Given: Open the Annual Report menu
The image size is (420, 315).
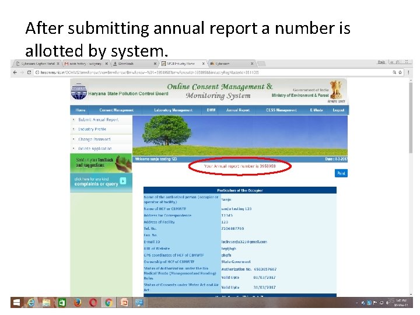Looking at the screenshot, I should 238,110.
